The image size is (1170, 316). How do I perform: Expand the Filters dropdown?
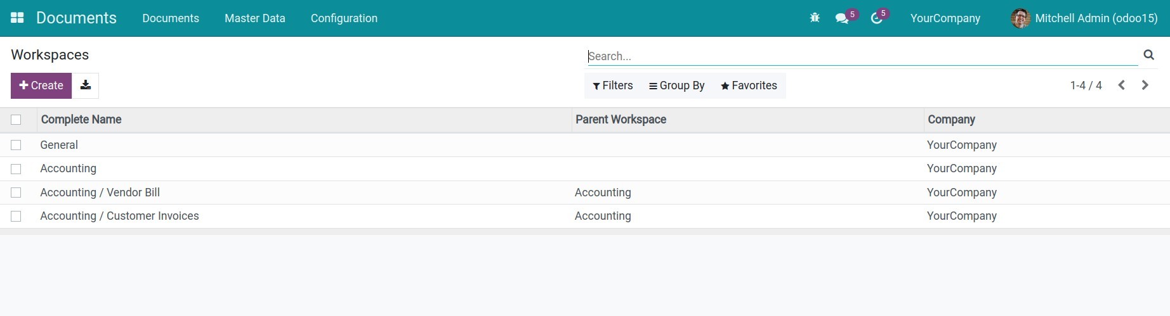point(612,85)
